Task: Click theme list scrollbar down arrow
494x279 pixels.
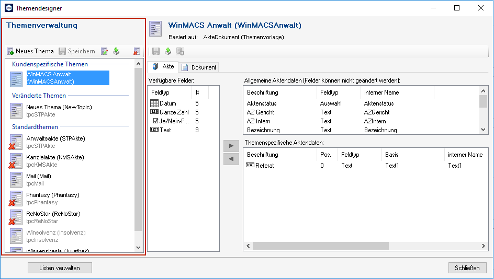Action: [x=138, y=248]
